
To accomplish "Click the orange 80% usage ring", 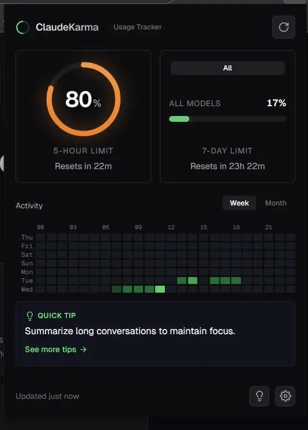I will [83, 99].
